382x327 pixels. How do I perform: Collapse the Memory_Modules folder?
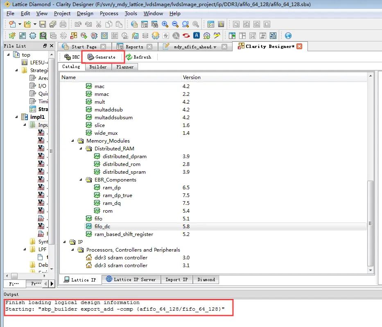pos(72,141)
